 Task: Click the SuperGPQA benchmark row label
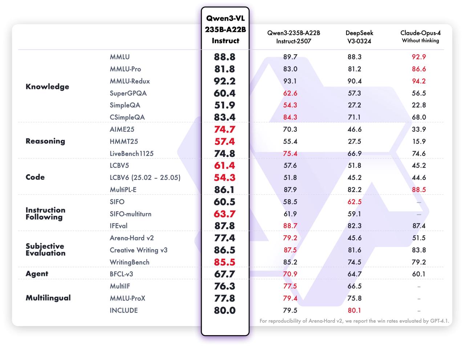(128, 93)
